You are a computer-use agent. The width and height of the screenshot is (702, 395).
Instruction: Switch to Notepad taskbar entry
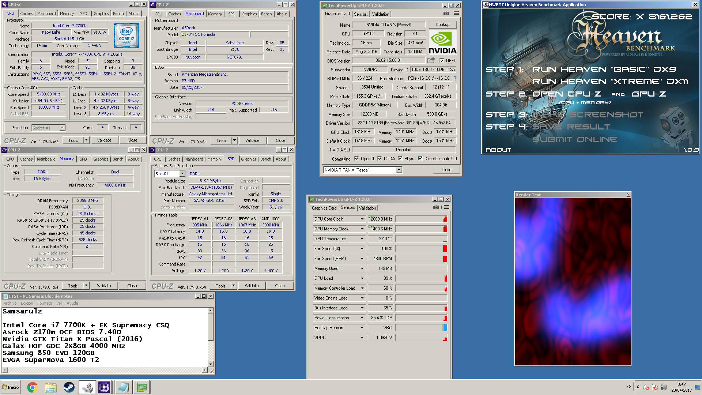tap(123, 387)
